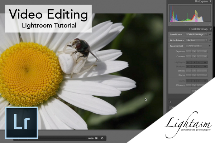Decrease Highlights by a small step
Viewport: 215px width, 143px height.
[x=194, y=62]
